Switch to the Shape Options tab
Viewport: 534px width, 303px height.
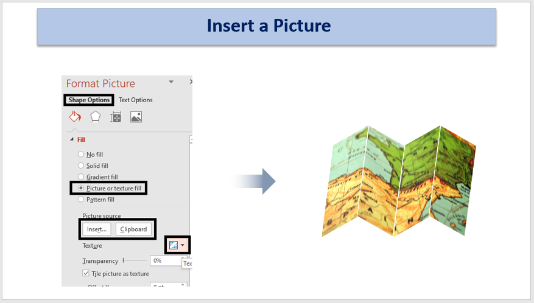click(89, 100)
